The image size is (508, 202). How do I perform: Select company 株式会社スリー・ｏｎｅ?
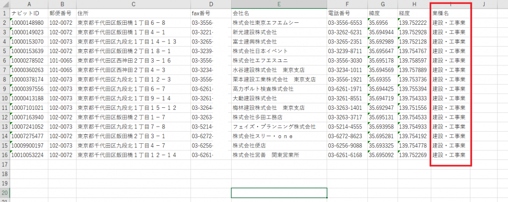coord(279,136)
